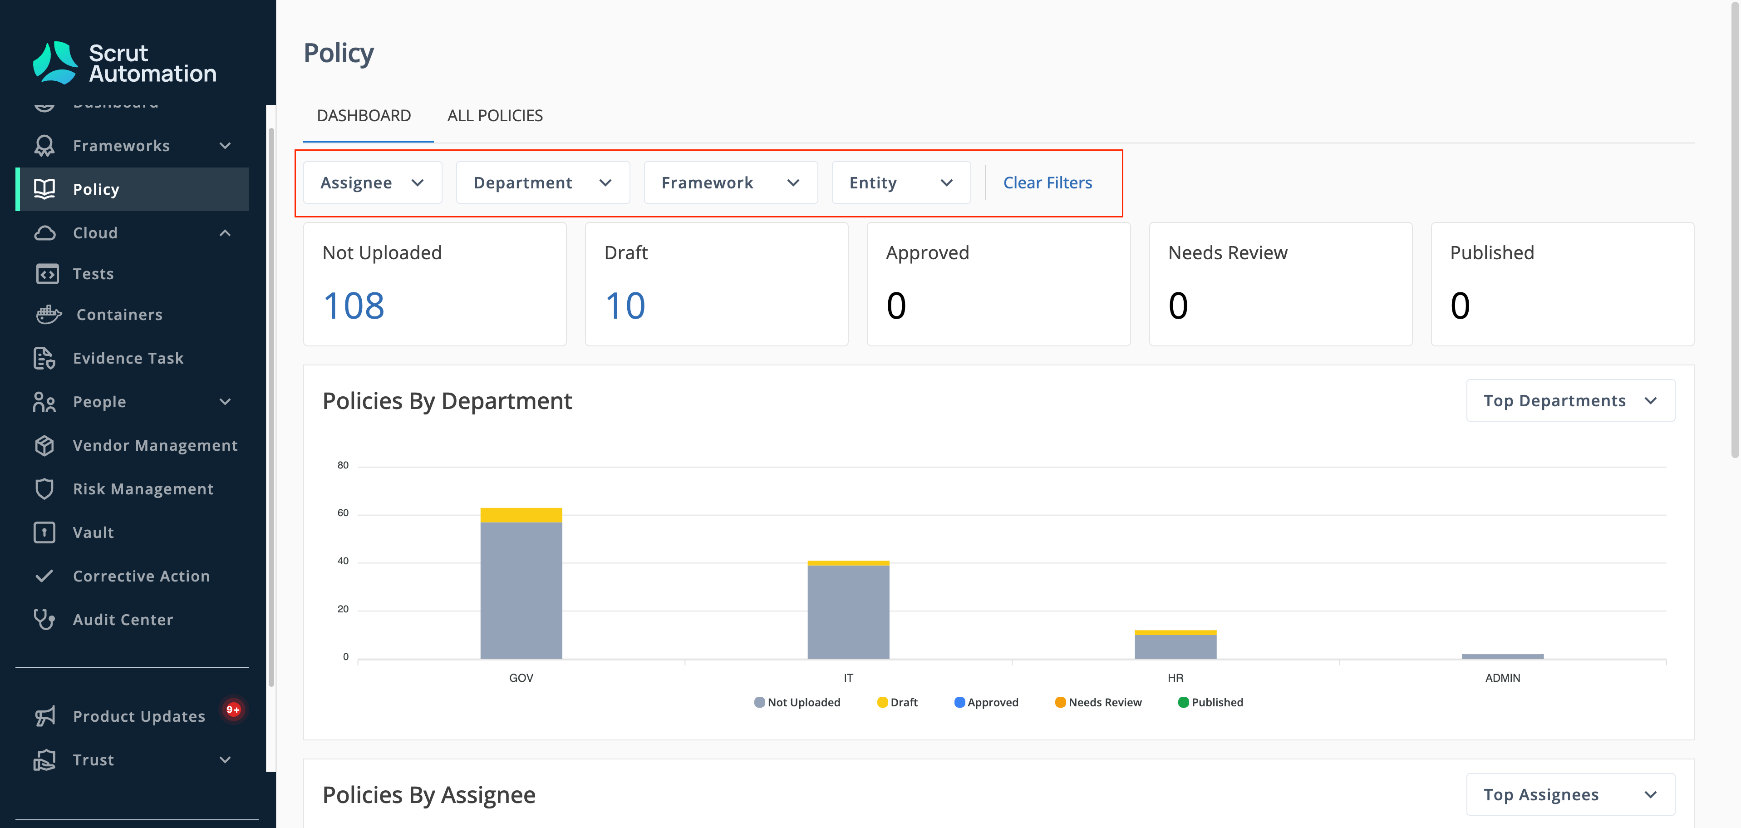This screenshot has width=1741, height=828.
Task: Collapse the Cloud section chevron
Action: point(225,233)
